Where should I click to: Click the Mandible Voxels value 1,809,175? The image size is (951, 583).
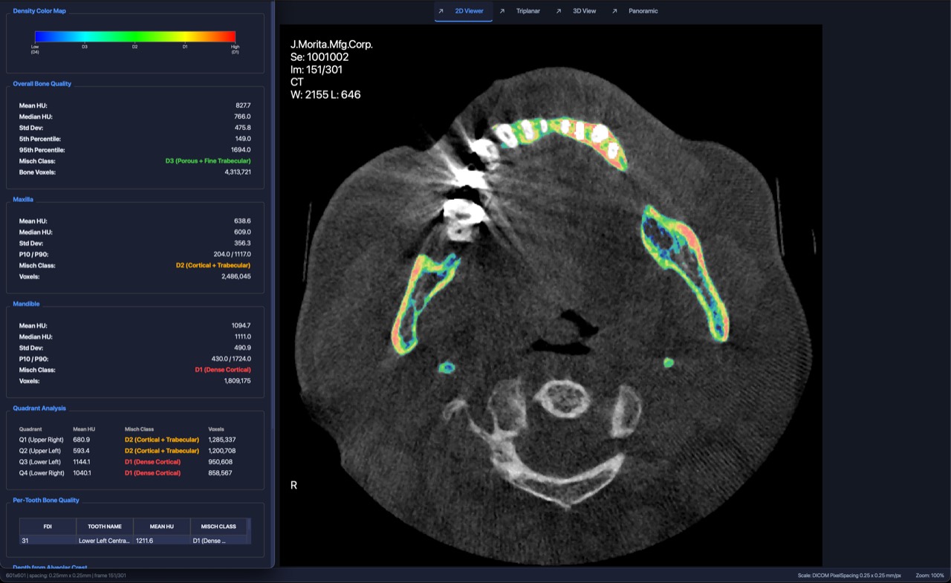coord(237,381)
